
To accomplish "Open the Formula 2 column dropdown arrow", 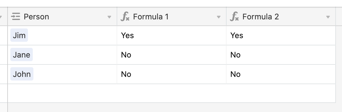I will click(328, 17).
